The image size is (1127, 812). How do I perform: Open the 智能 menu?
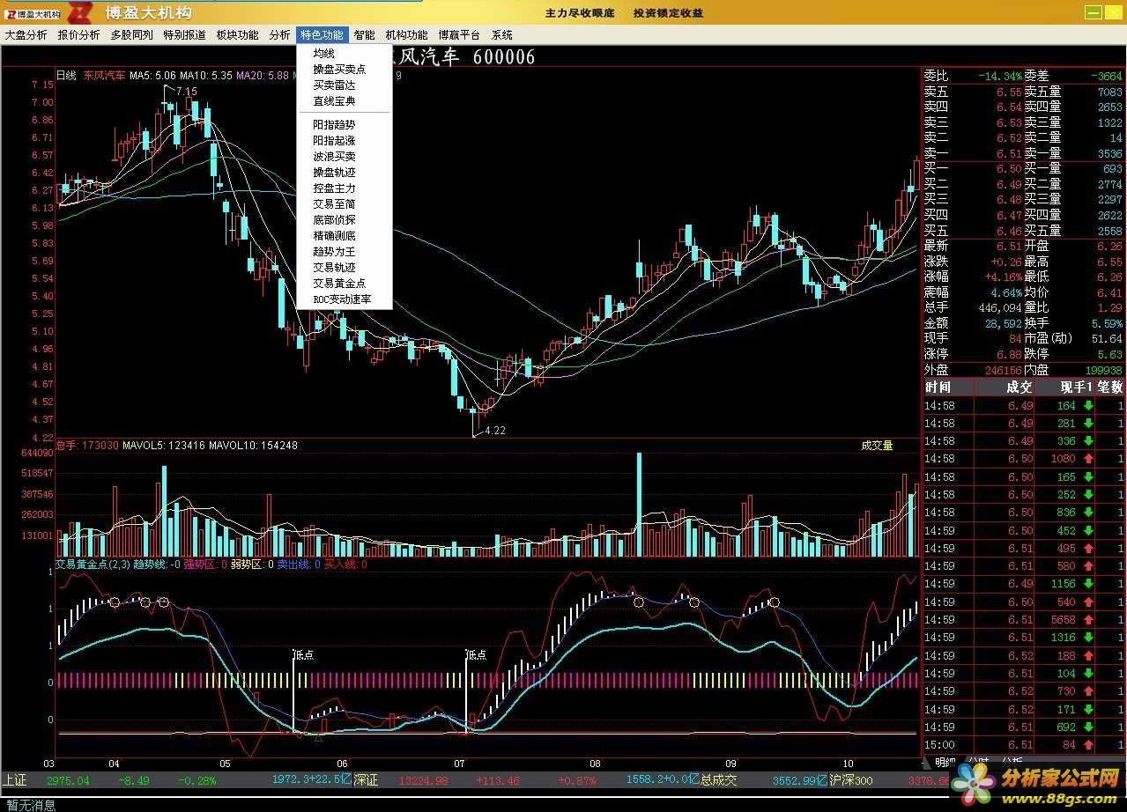[365, 35]
